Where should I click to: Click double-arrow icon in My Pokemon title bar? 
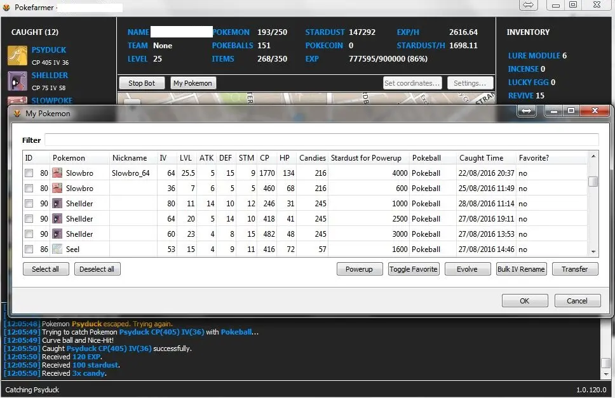tap(526, 111)
